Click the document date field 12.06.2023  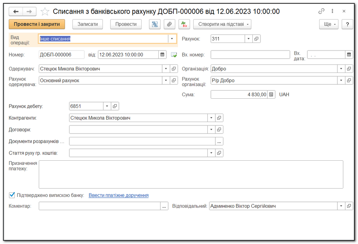click(128, 55)
